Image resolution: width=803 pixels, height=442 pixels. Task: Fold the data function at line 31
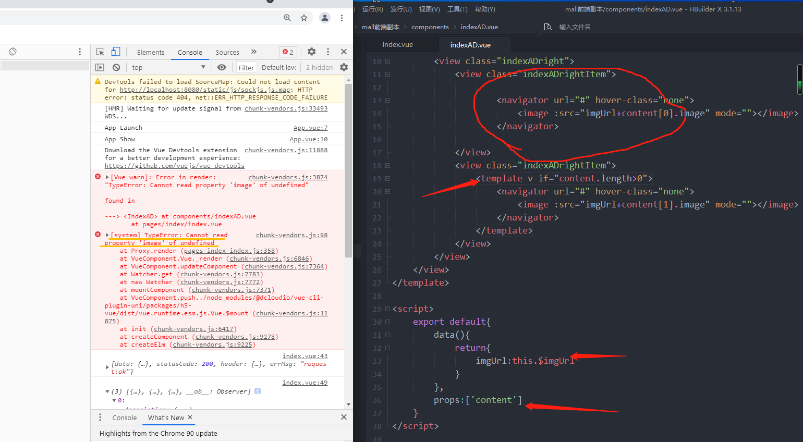pyautogui.click(x=388, y=335)
